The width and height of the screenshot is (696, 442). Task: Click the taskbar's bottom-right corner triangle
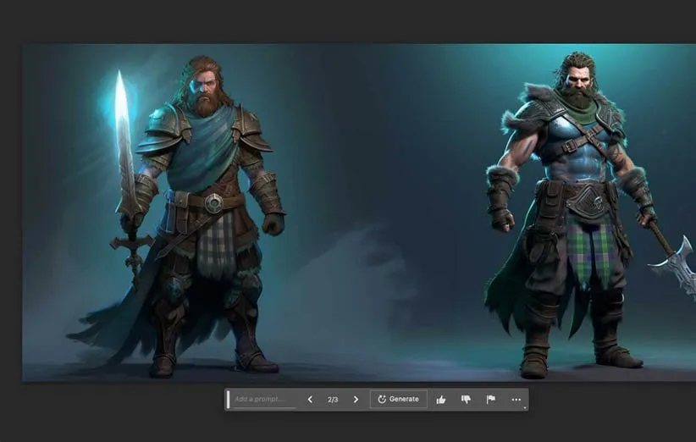pyautogui.click(x=525, y=408)
